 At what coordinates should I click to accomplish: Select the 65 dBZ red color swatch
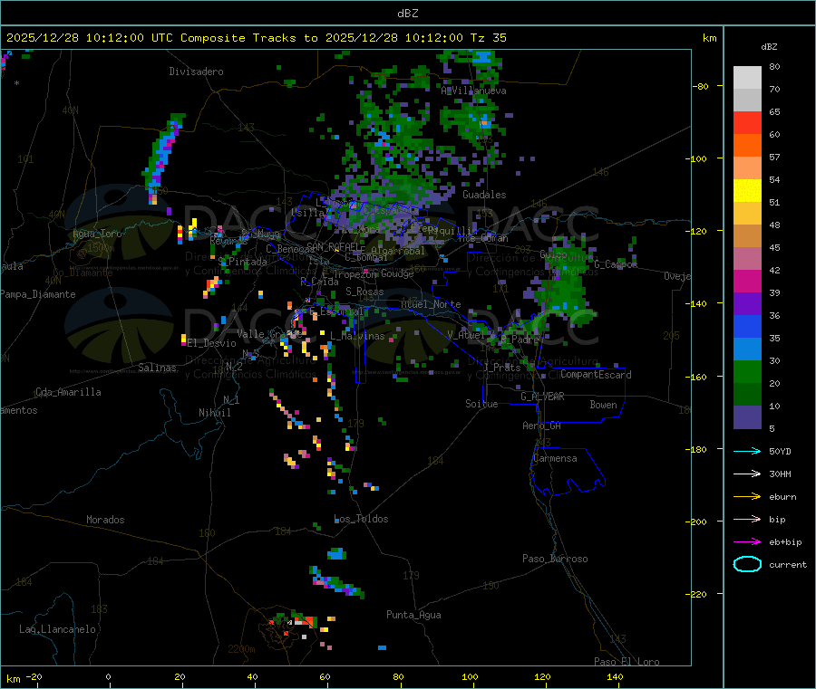(747, 122)
